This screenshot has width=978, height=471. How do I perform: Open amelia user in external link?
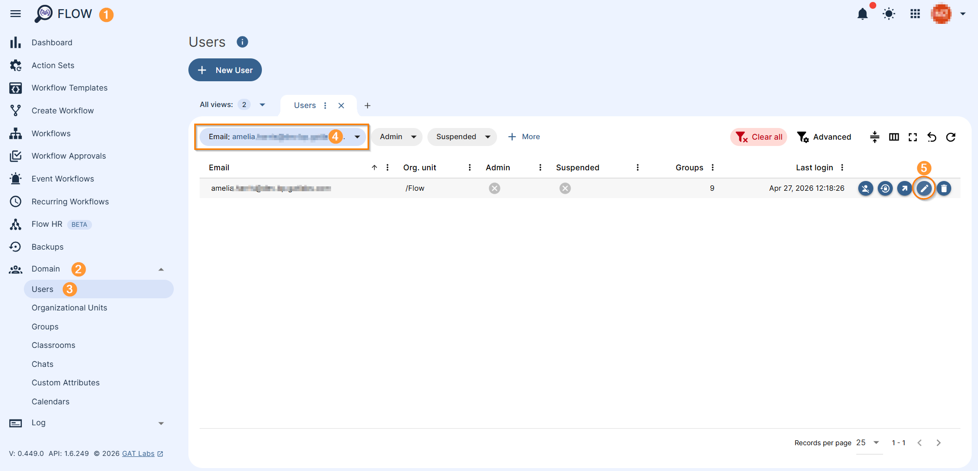pyautogui.click(x=904, y=188)
